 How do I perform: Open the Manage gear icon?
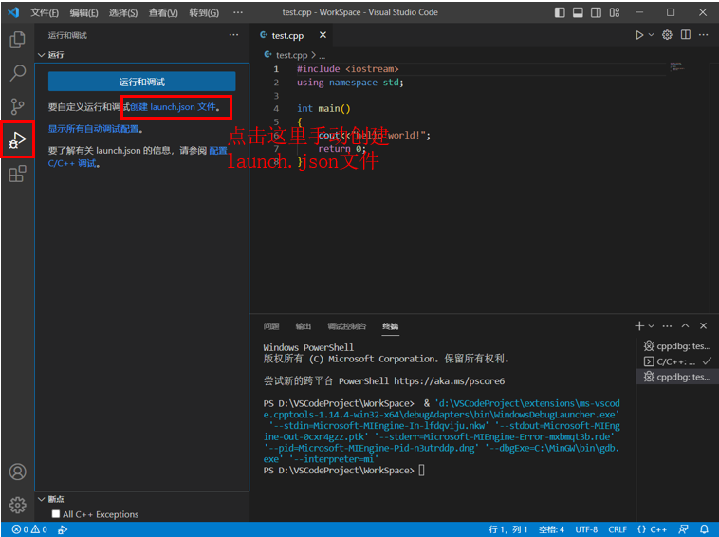(x=17, y=505)
